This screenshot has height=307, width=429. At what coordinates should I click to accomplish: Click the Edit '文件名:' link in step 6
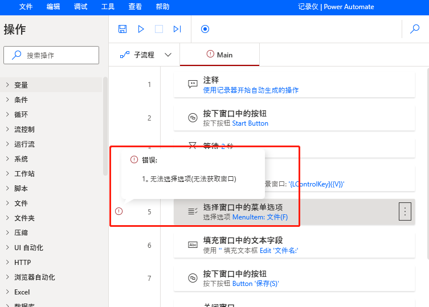(279, 251)
